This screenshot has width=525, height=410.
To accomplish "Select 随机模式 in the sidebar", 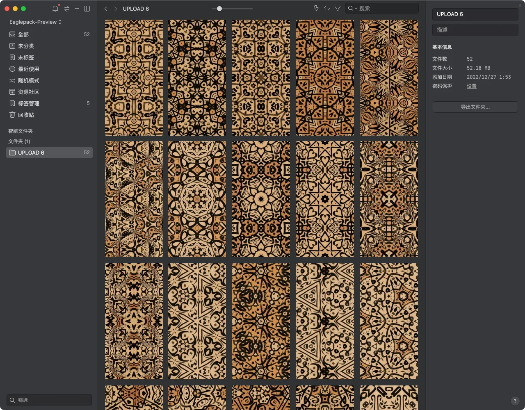I will coord(49,80).
